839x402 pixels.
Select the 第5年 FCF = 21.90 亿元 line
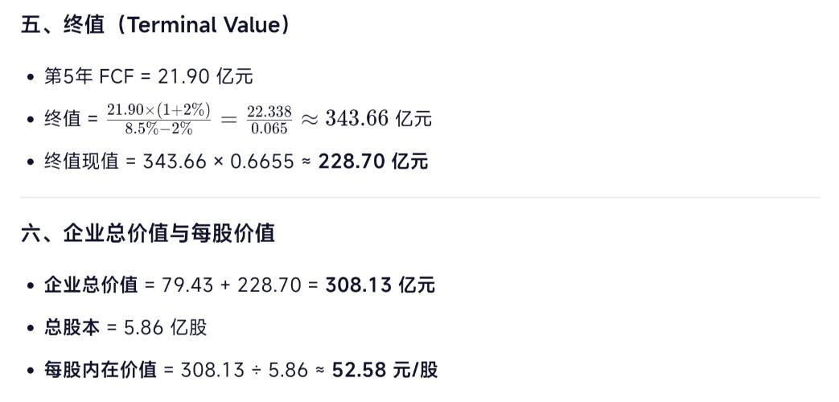(148, 76)
